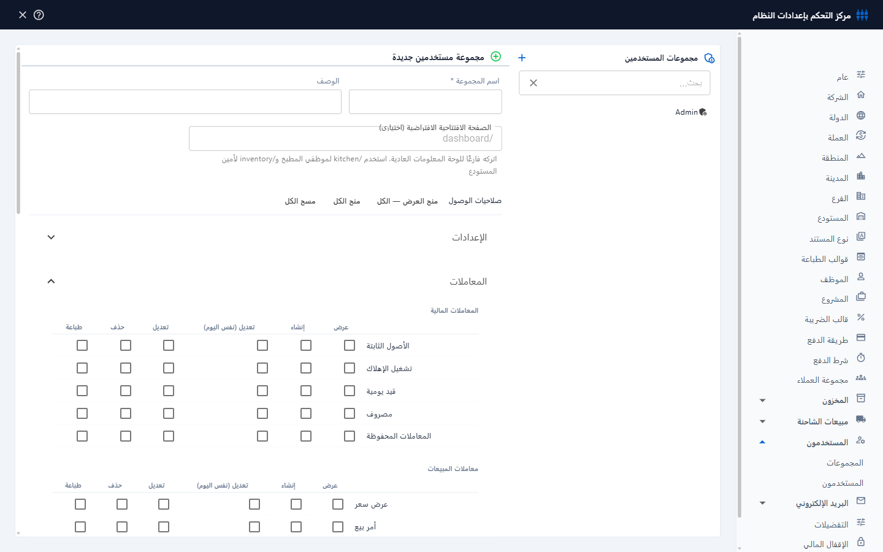The height and width of the screenshot is (552, 883).
Task: Click the المدينة city buildings icon
Action: (861, 176)
